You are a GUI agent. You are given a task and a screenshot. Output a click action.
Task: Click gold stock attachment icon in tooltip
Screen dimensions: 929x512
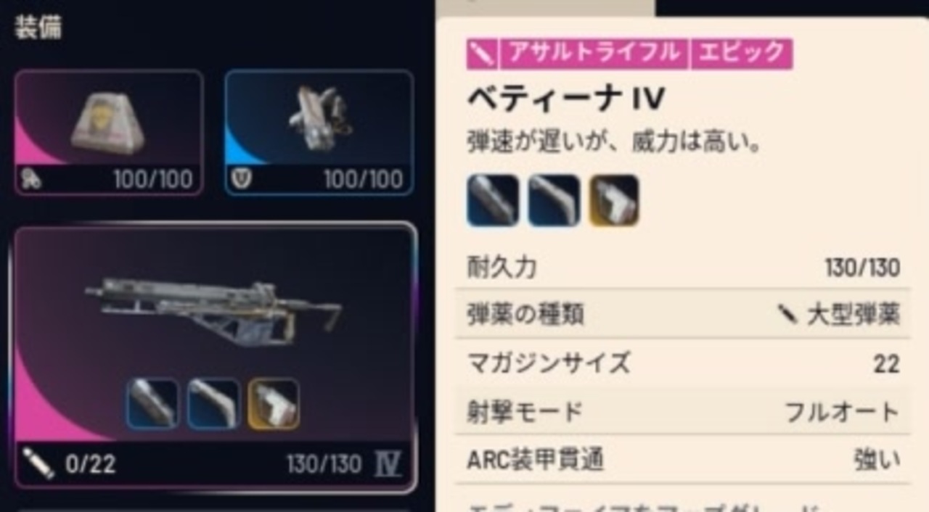(614, 200)
